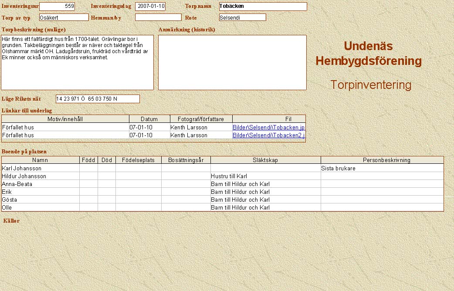This screenshot has width=454, height=291.
Task: Select the Inventeringsdag date field
Action: [x=150, y=7]
